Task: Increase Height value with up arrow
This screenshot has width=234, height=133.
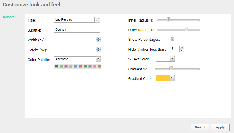Action: click(x=98, y=48)
